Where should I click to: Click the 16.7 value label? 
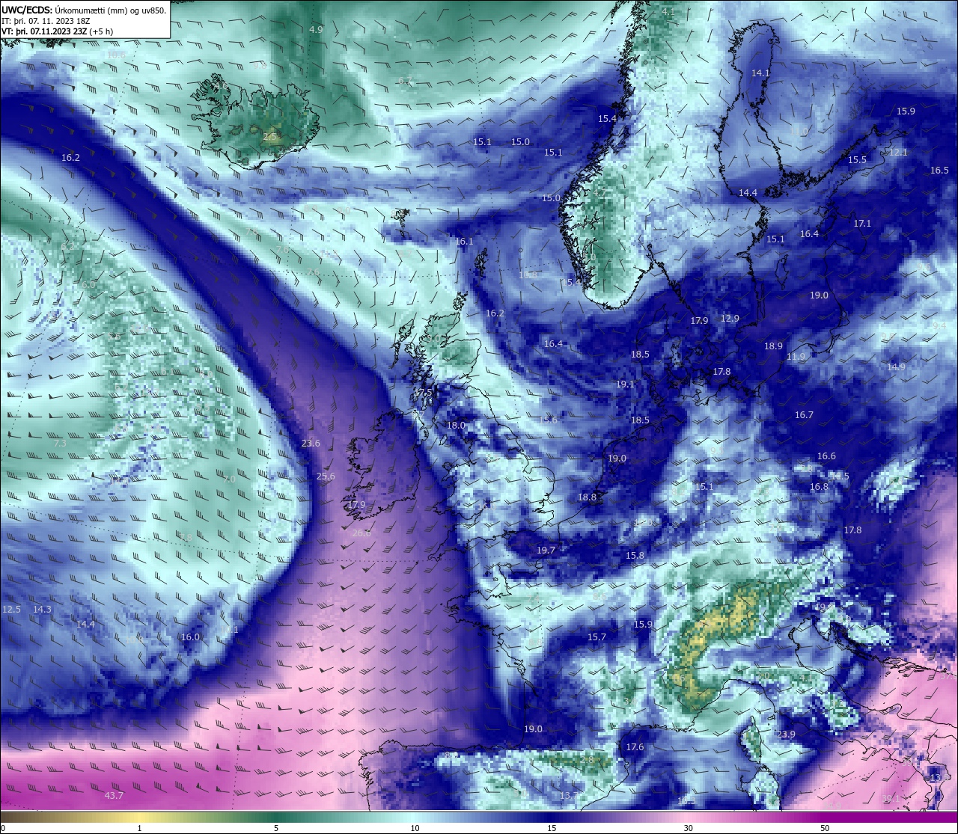point(804,414)
